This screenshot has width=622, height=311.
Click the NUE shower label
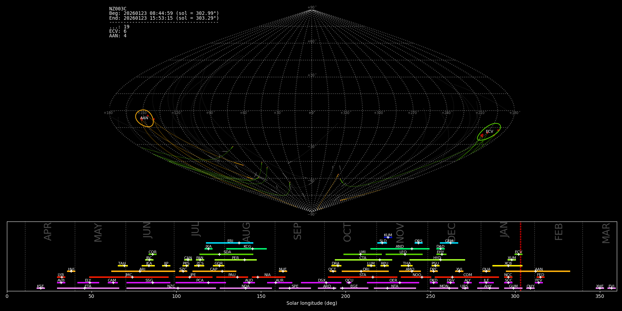pos(283,270)
